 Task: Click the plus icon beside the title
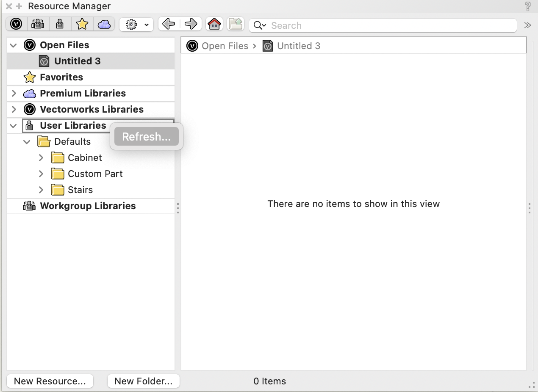click(x=19, y=6)
